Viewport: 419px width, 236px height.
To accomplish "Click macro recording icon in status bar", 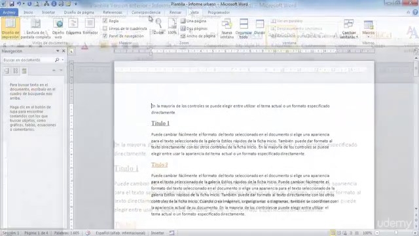I will (x=172, y=233).
